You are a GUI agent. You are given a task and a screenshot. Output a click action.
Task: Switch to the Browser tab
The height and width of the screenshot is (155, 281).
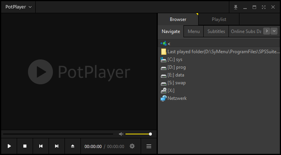[x=178, y=19]
